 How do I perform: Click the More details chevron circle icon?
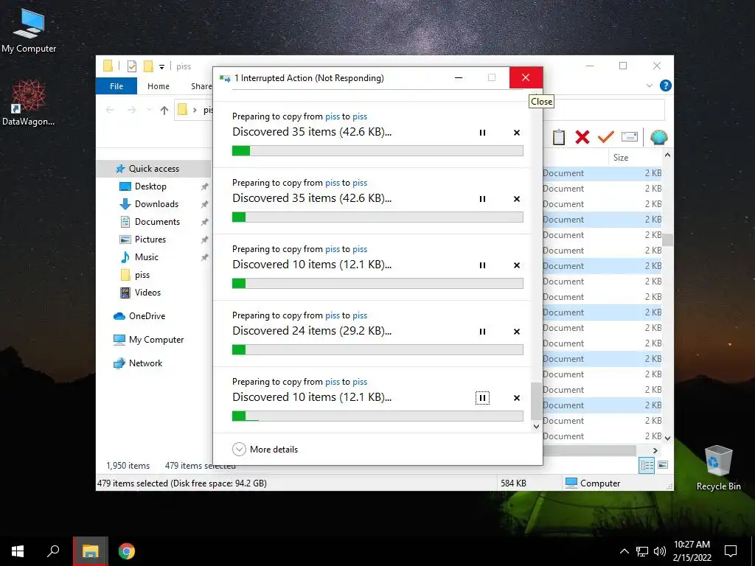point(239,449)
